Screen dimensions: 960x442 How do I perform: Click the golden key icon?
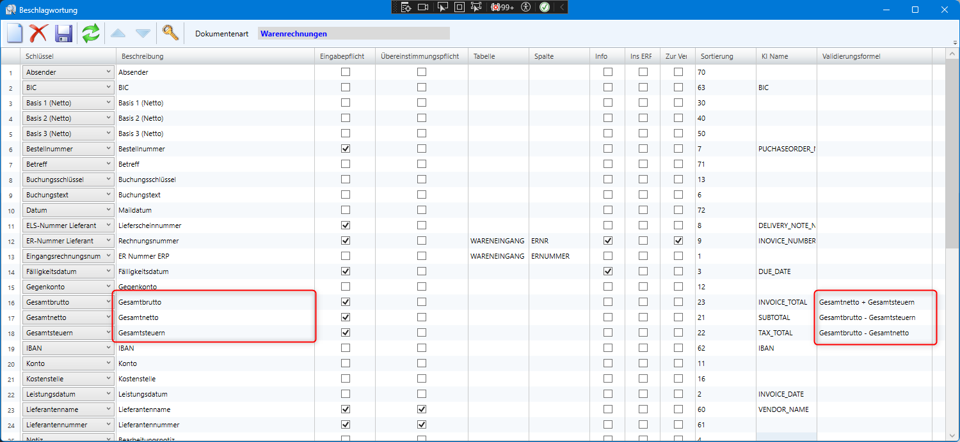170,33
